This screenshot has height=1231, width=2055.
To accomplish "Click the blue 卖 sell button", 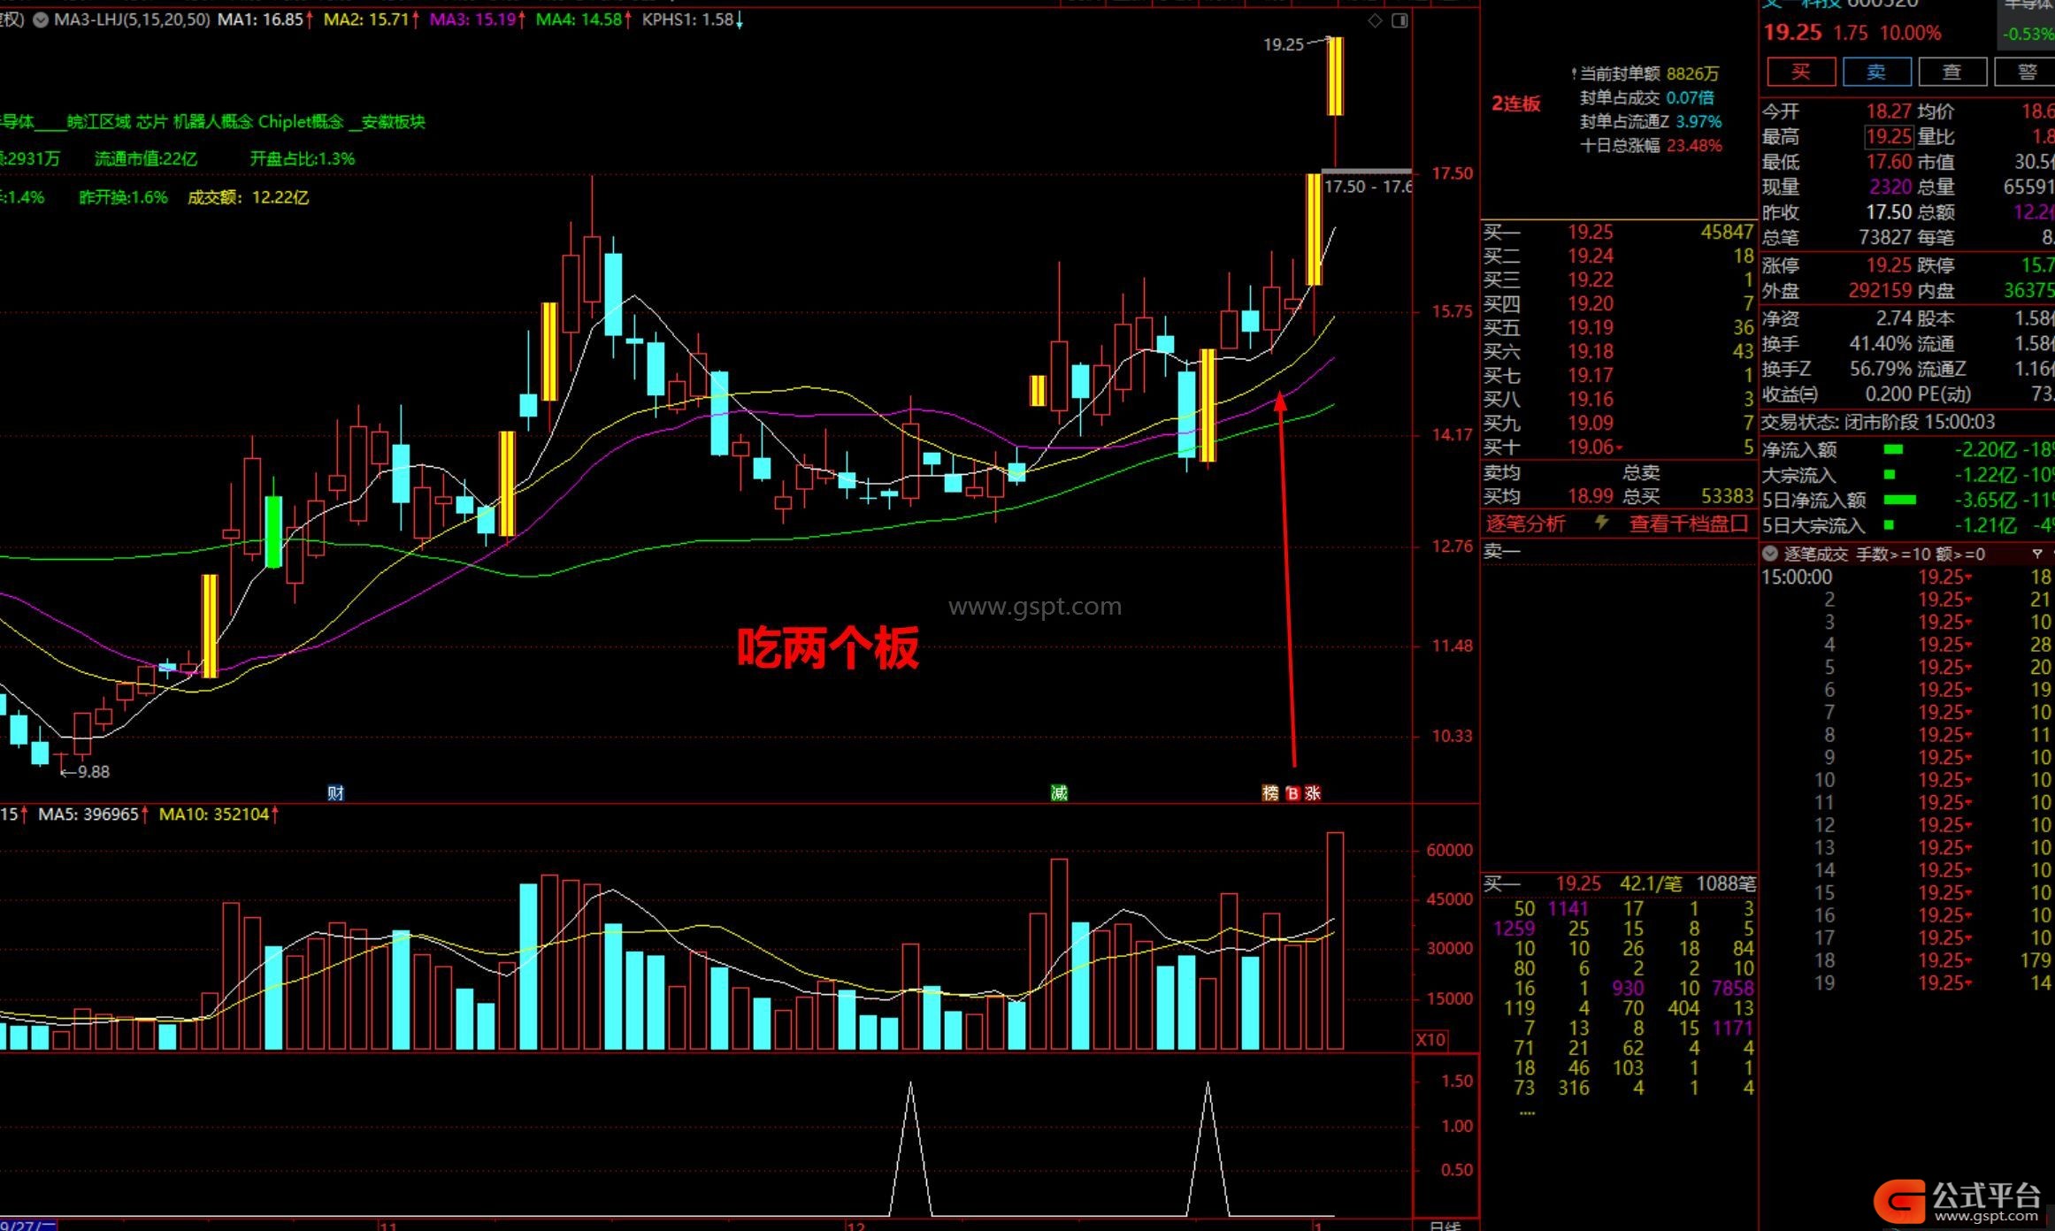I will [x=1876, y=72].
